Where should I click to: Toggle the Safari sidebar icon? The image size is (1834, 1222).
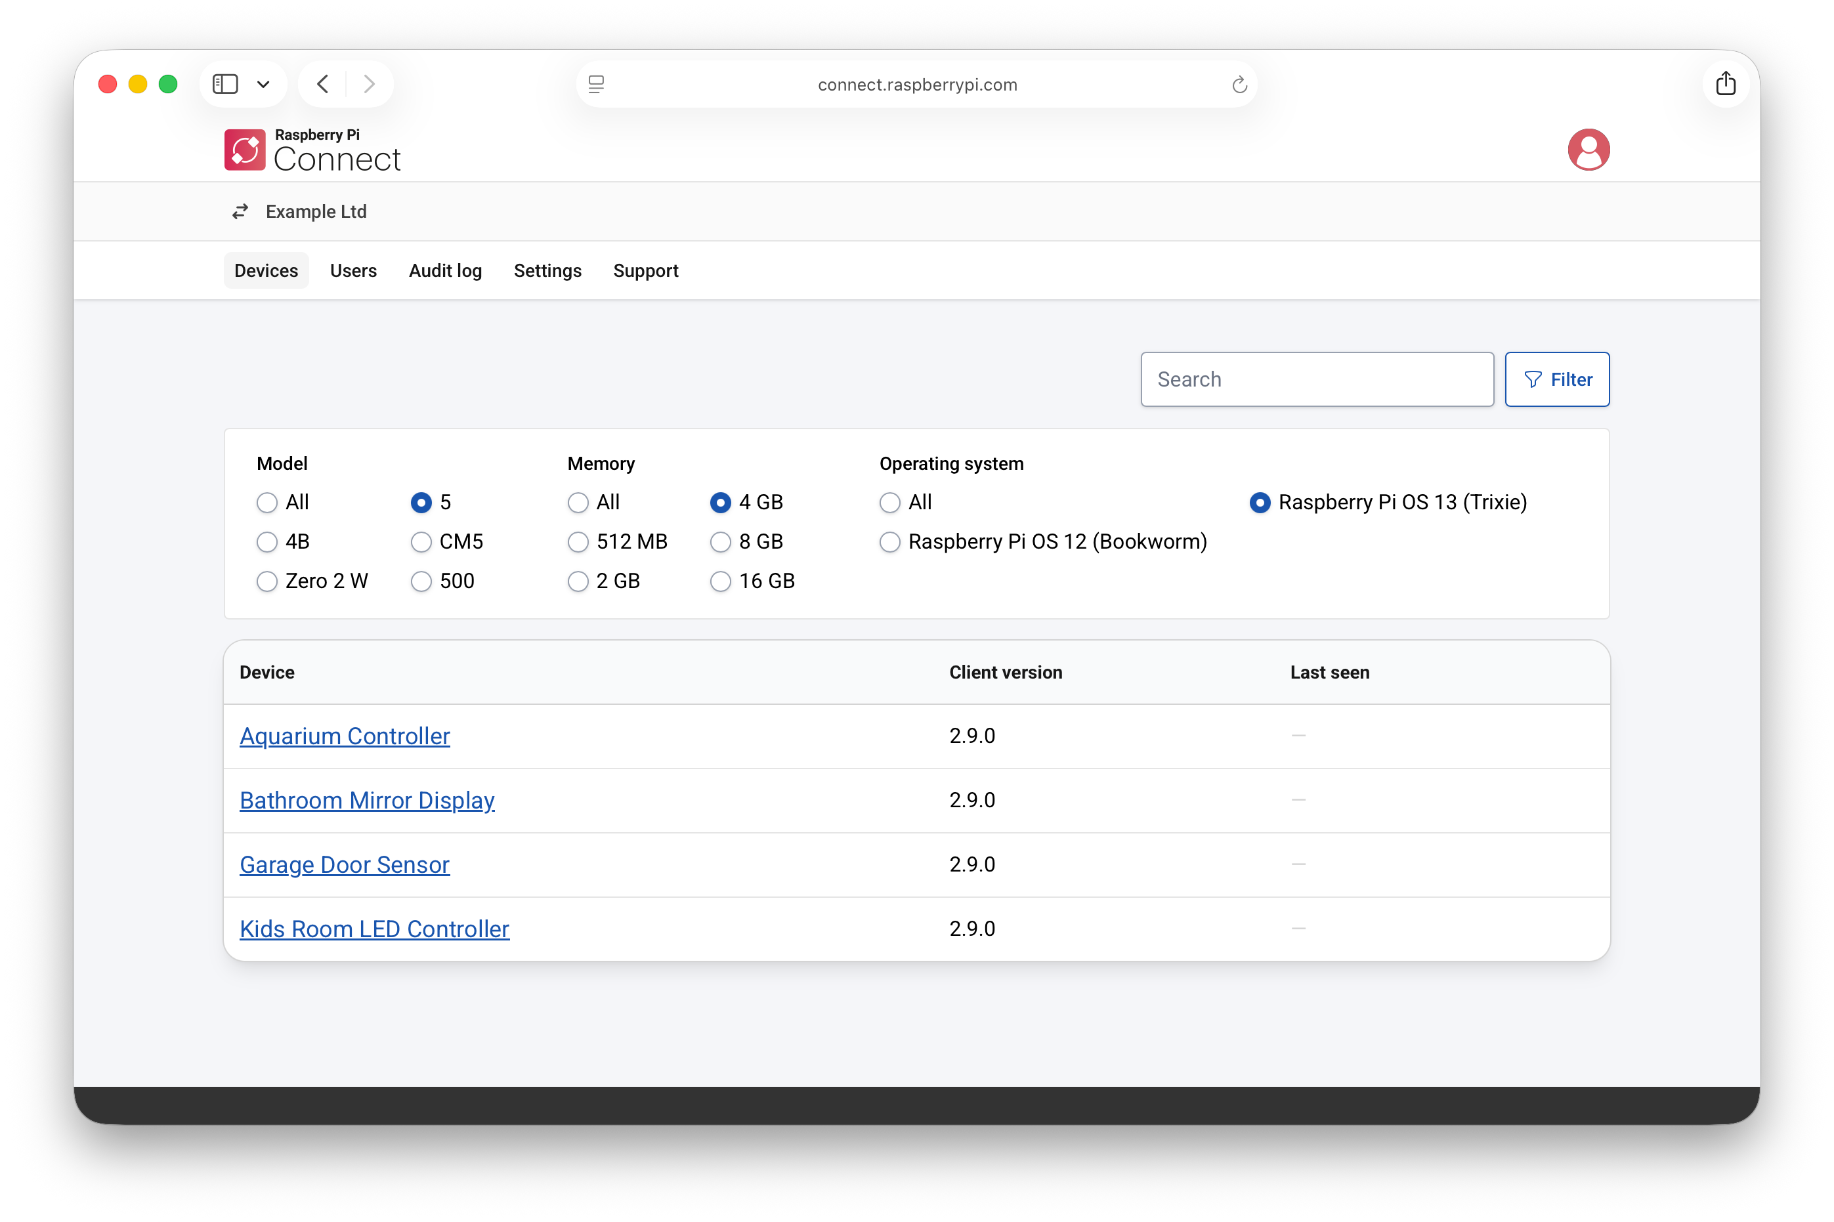pos(225,84)
